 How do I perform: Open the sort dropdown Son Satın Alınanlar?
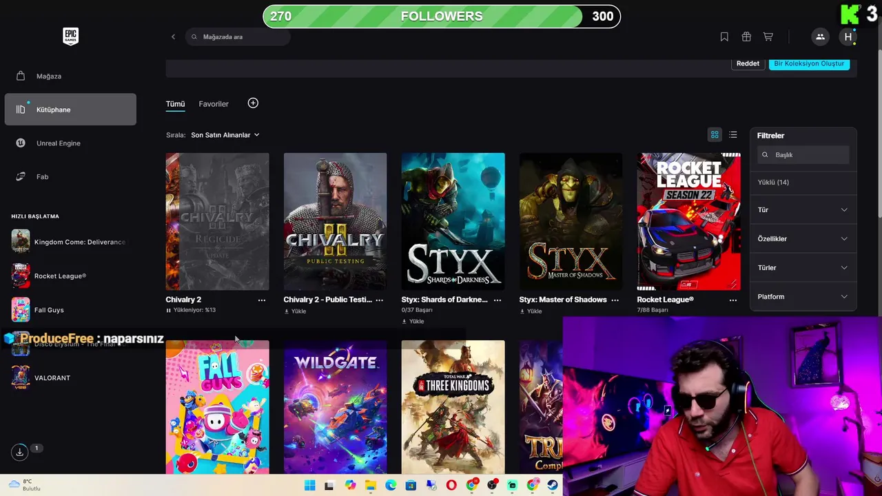[225, 135]
